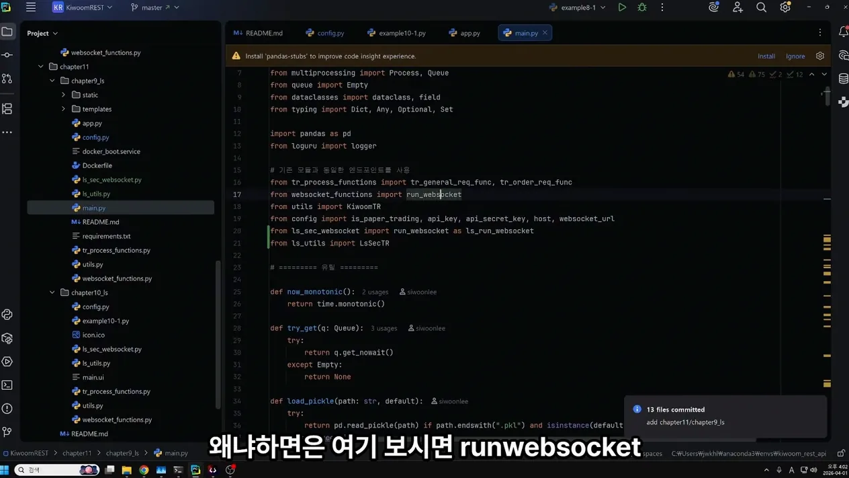Switch to the README.md editor tab
Image resolution: width=849 pixels, height=478 pixels.
(x=258, y=33)
